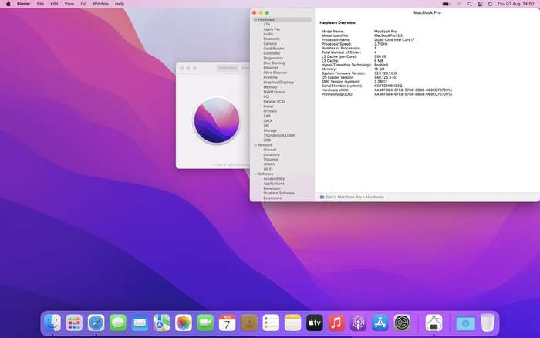Open the Contacts app in the Dock
540x338 pixels.
click(x=249, y=323)
